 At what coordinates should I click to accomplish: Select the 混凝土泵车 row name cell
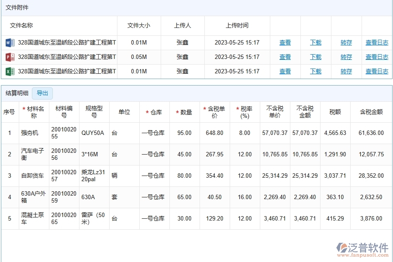[33, 219]
